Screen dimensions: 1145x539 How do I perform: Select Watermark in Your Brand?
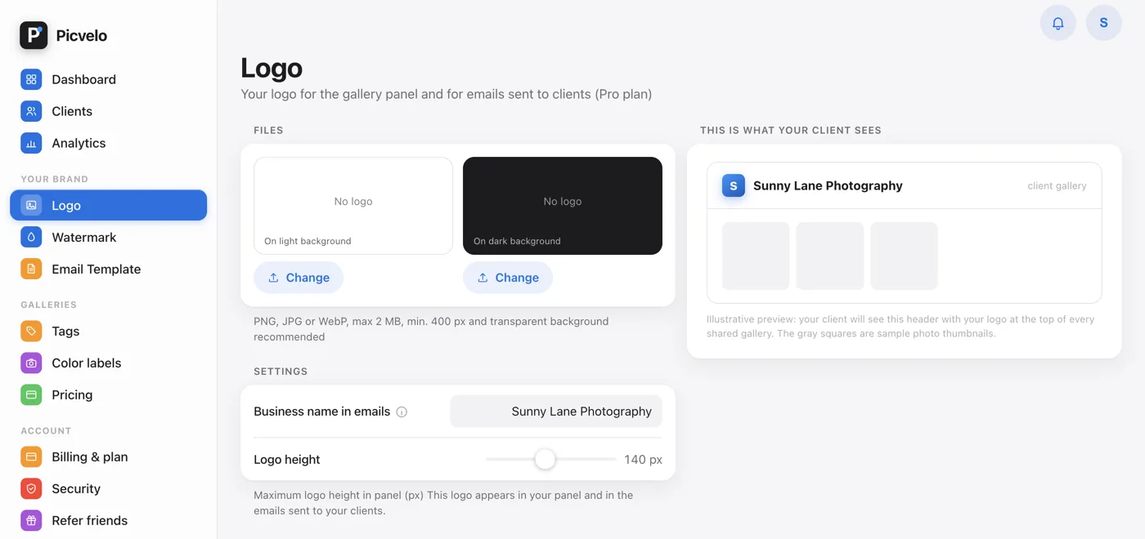coord(108,237)
